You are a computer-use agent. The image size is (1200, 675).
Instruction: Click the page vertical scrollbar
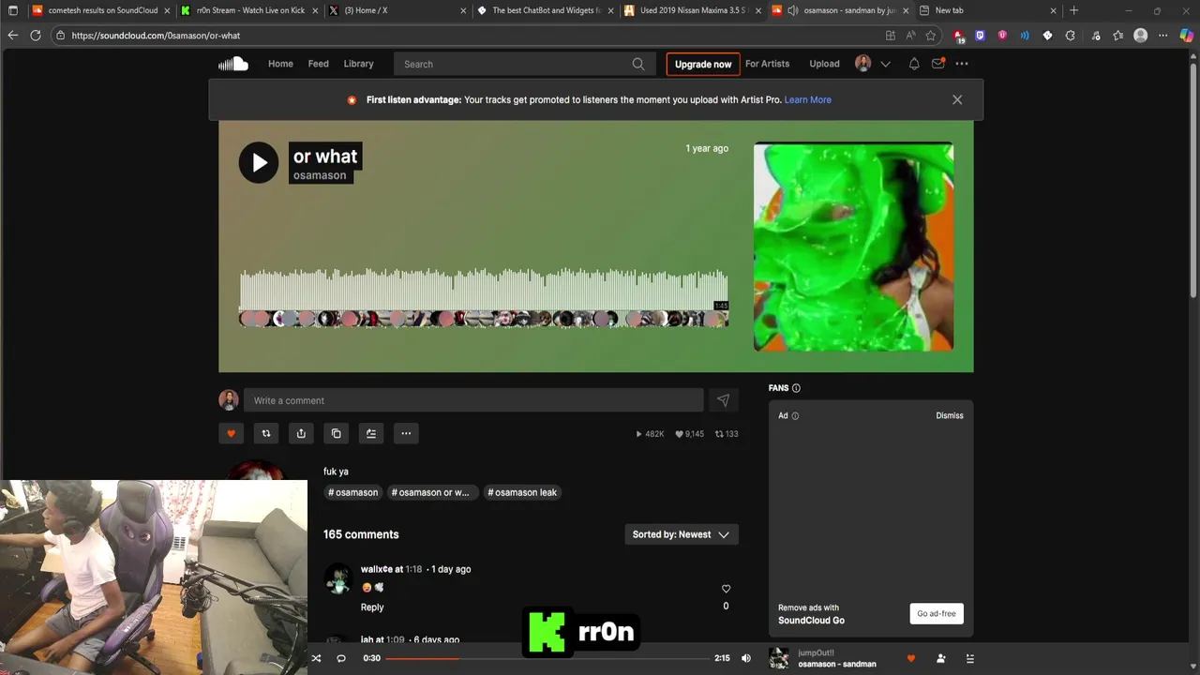pyautogui.click(x=1193, y=178)
